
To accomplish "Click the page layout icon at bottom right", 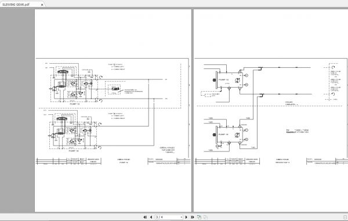I will coord(345,217).
